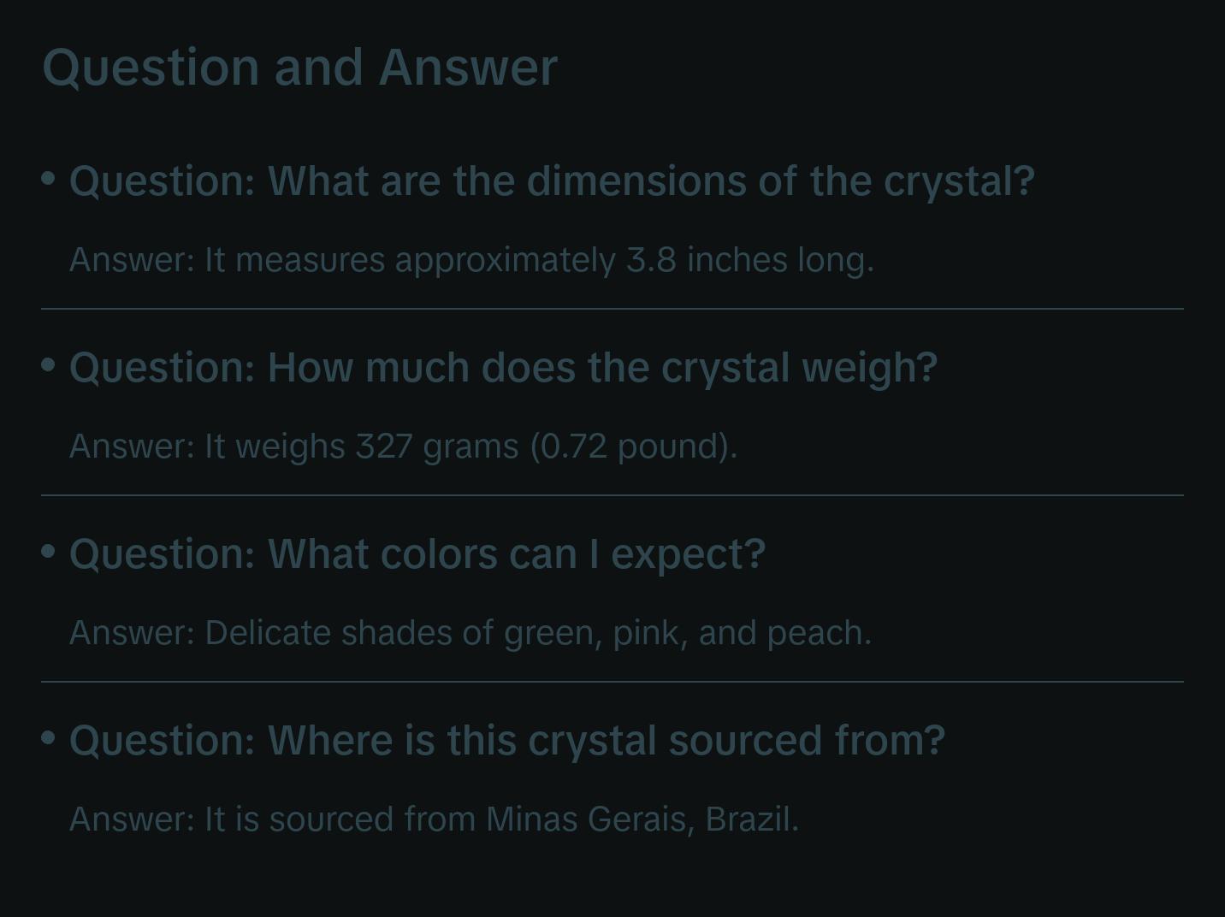Click the divider line below the dimensions answer

612,309
